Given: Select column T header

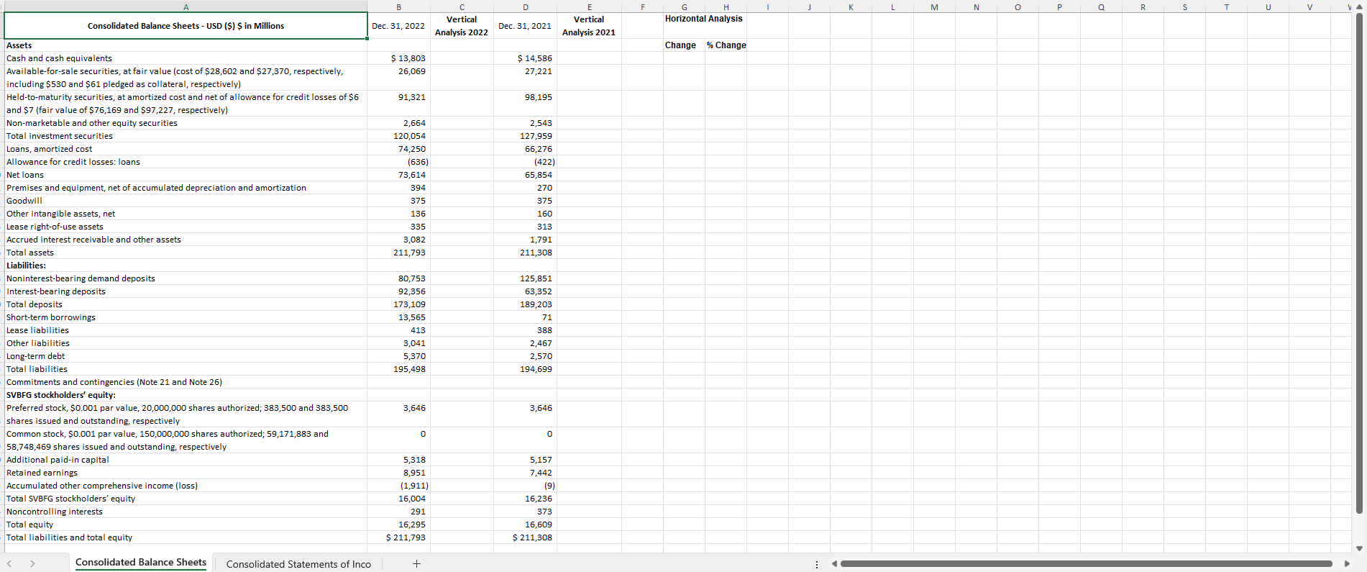Looking at the screenshot, I should 1226,6.
